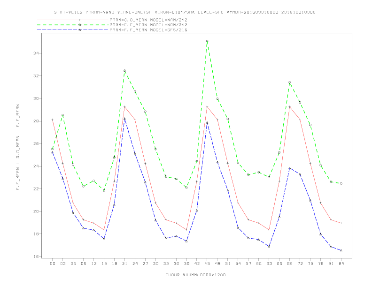Click the x-axis tick label 75
Viewport: 372px width, 287px height.
click(310, 264)
